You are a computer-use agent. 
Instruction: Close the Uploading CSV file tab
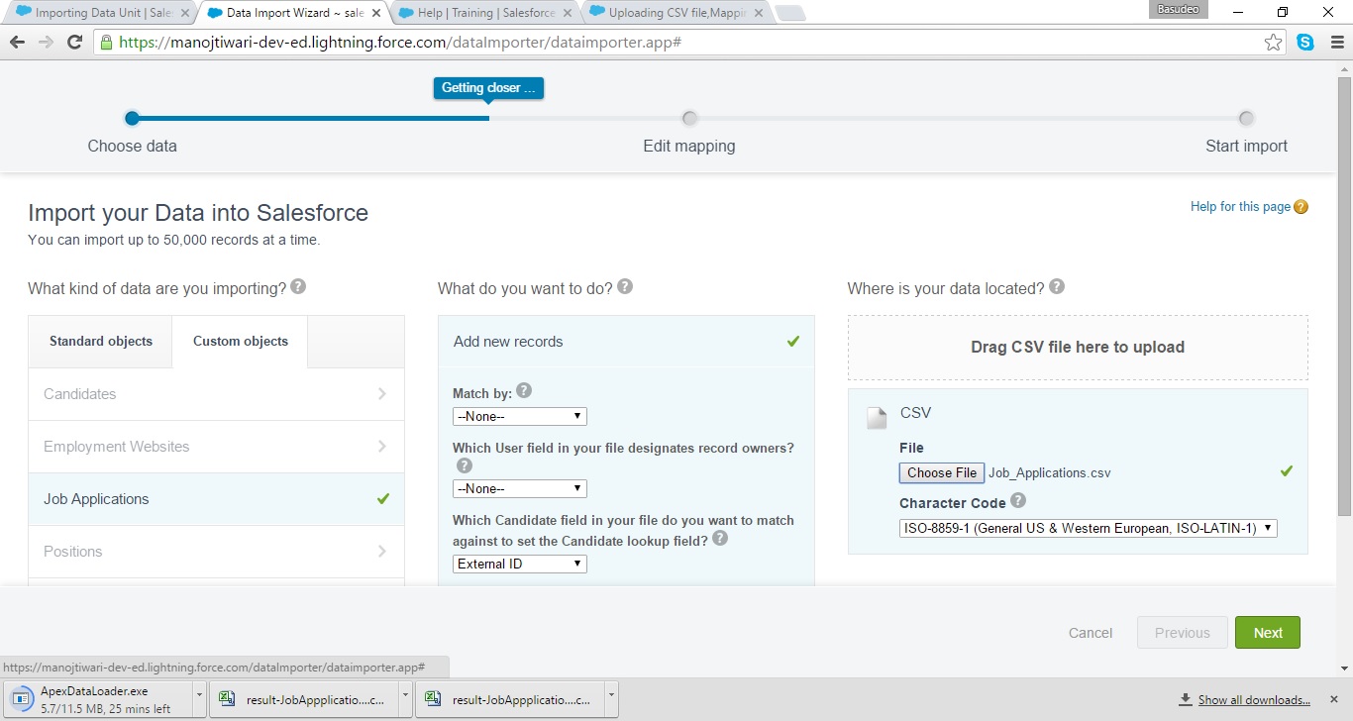coord(760,13)
